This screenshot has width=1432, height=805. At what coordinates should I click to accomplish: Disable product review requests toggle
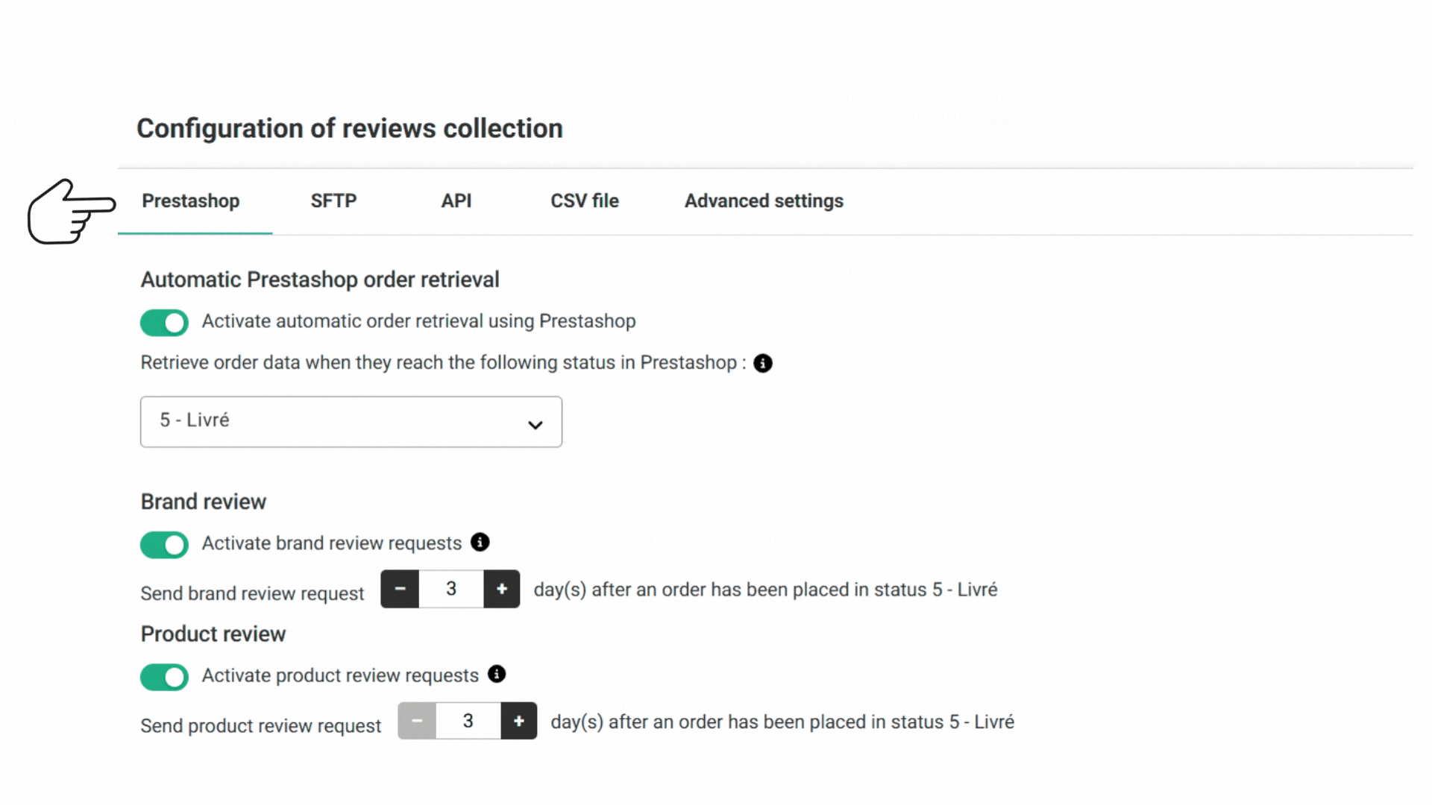point(164,677)
